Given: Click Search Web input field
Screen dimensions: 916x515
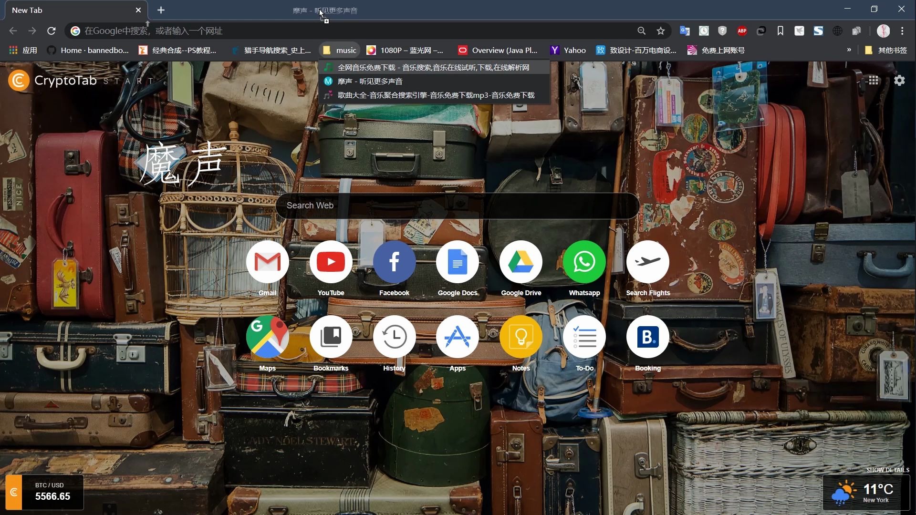Looking at the screenshot, I should click(x=458, y=205).
